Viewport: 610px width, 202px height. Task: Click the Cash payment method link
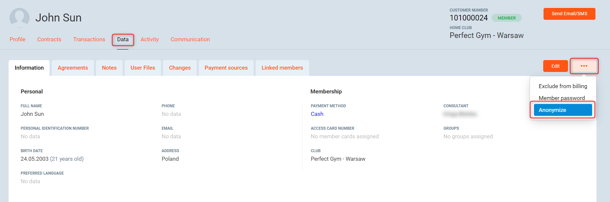317,114
